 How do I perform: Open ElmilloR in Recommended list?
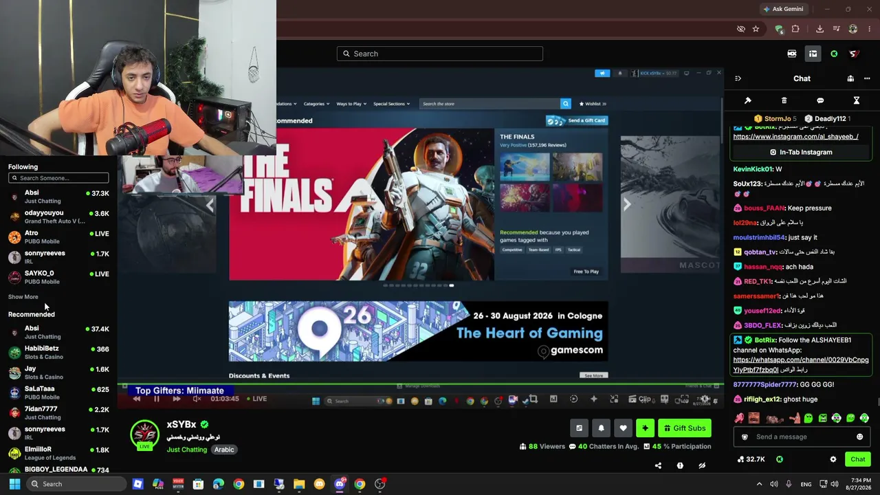(58, 453)
